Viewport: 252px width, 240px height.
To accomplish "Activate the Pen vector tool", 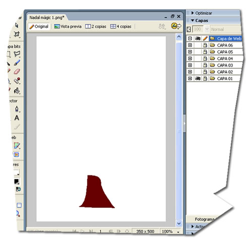I will [17, 109].
